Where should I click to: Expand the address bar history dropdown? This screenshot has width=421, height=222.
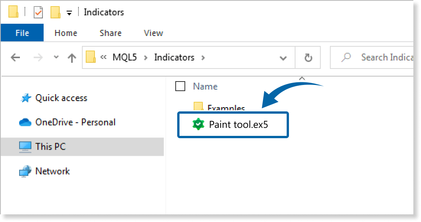click(283, 58)
